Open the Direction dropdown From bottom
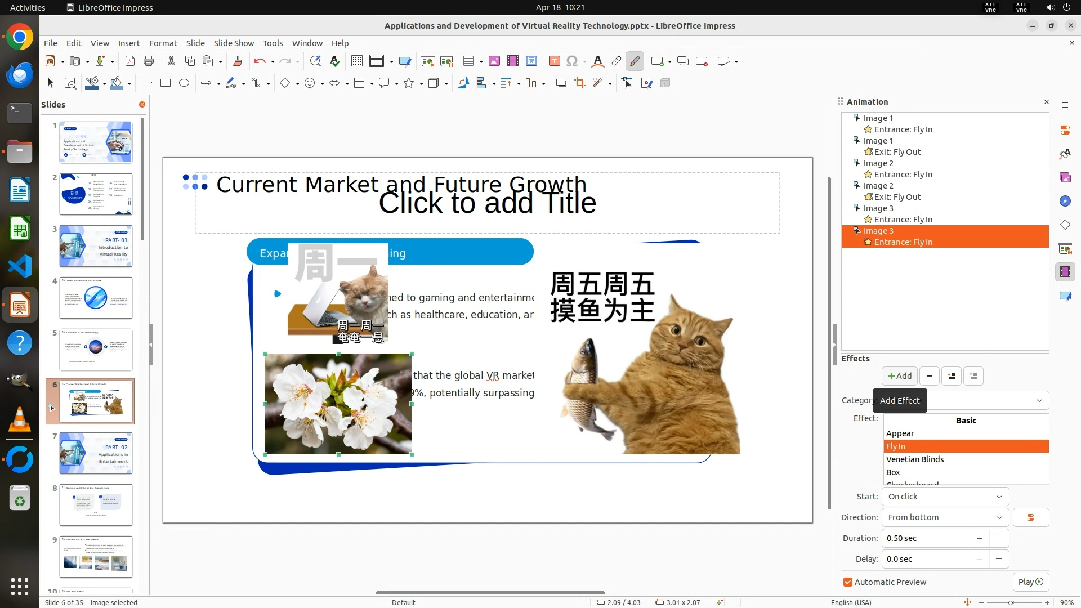 coord(945,517)
